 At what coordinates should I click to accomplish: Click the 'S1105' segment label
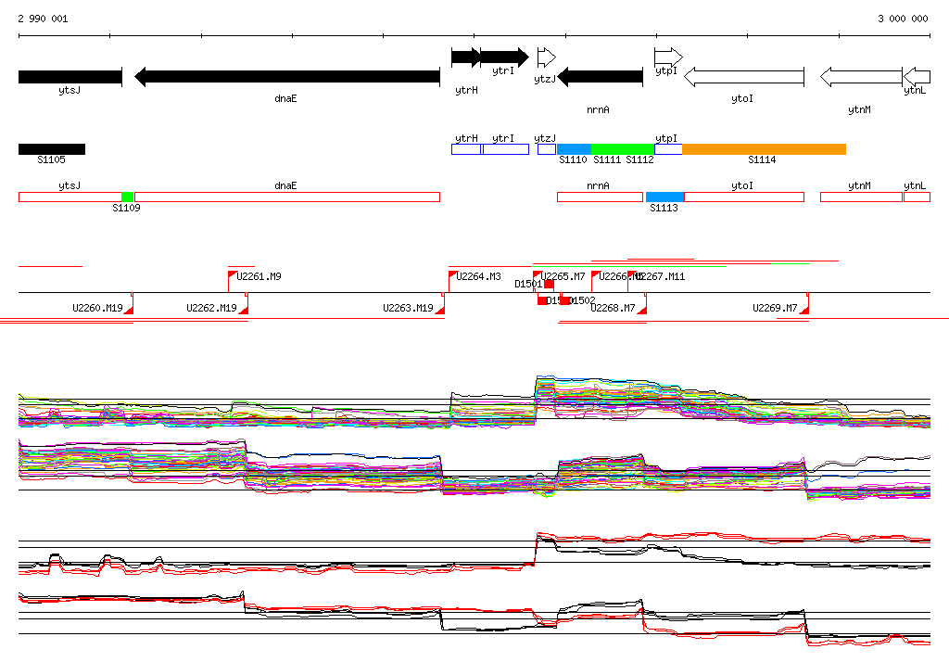click(x=52, y=159)
